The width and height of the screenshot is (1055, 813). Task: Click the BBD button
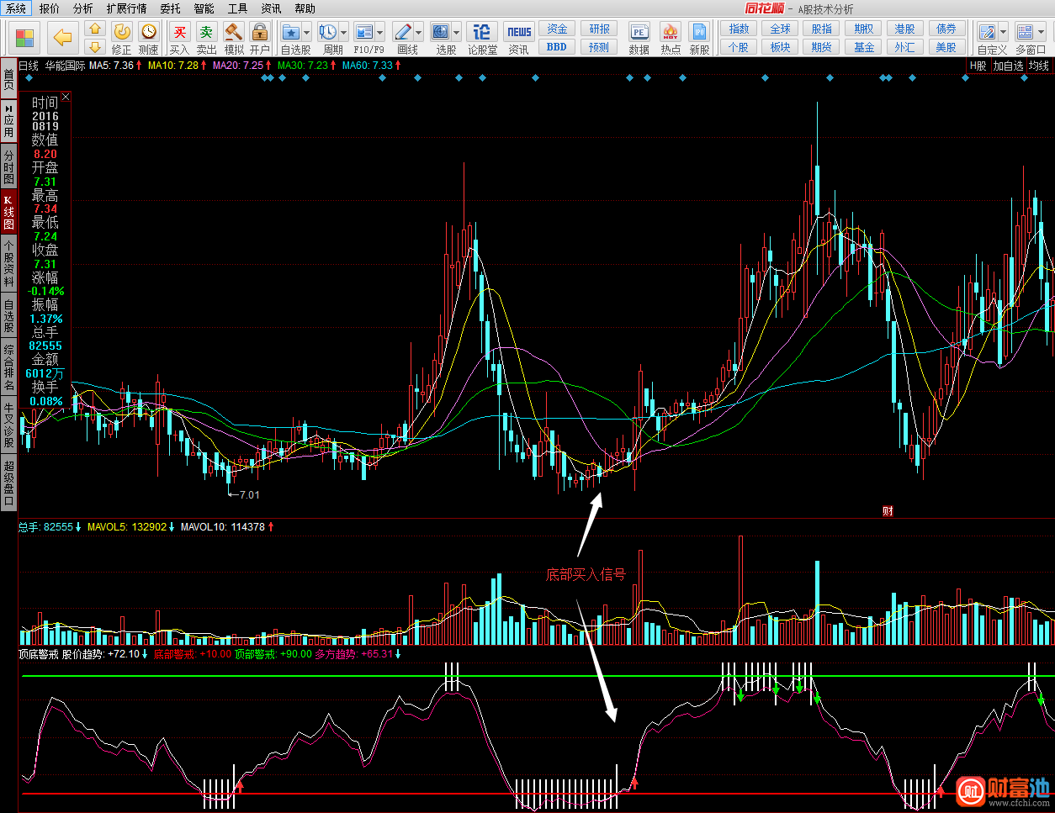point(557,47)
